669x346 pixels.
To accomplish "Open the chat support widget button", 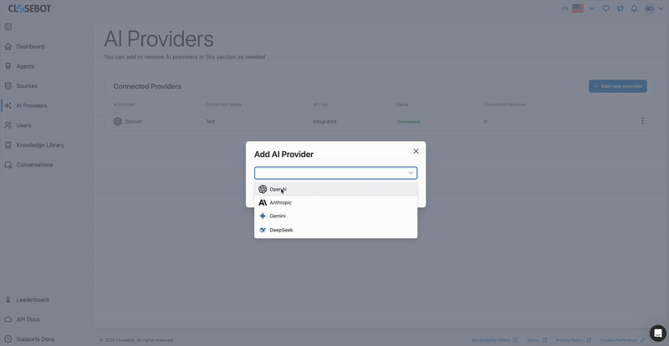I will pyautogui.click(x=657, y=333).
